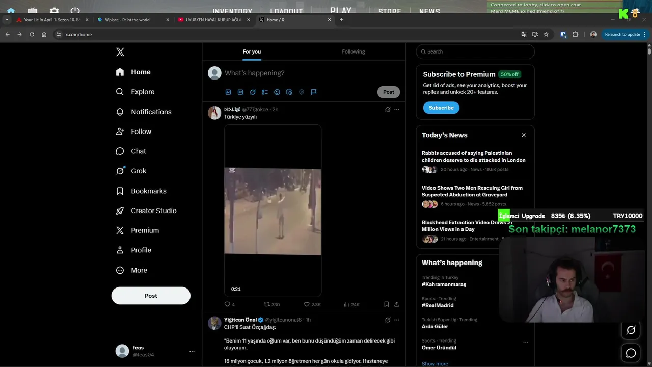Click Show more under What's happening

click(x=435, y=364)
